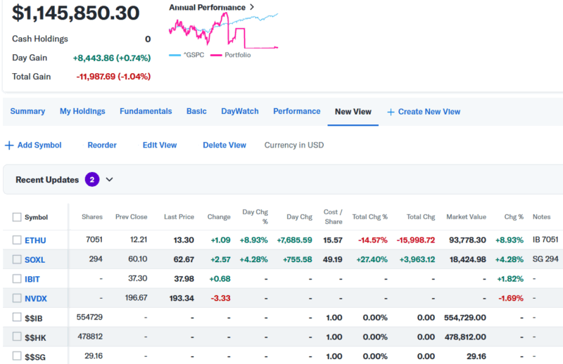Tick the checkbox for NVDX
The height and width of the screenshot is (364, 563).
pos(17,299)
